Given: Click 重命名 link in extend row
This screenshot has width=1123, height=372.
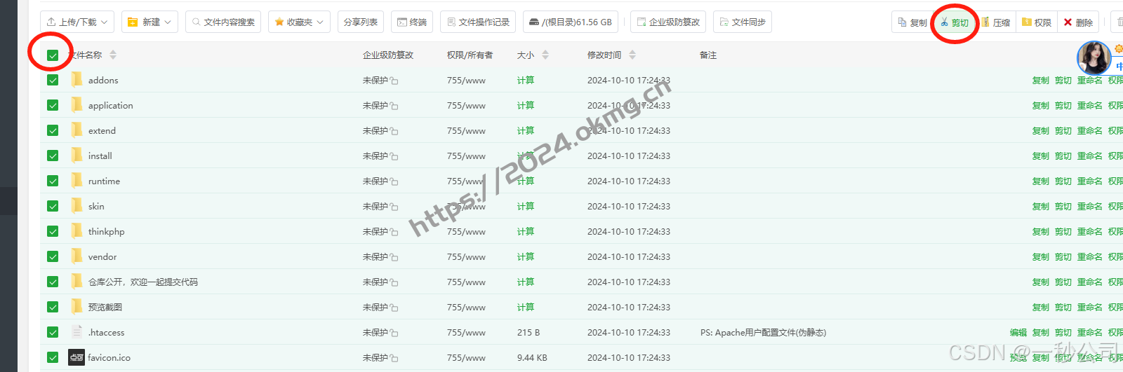Looking at the screenshot, I should [1090, 130].
